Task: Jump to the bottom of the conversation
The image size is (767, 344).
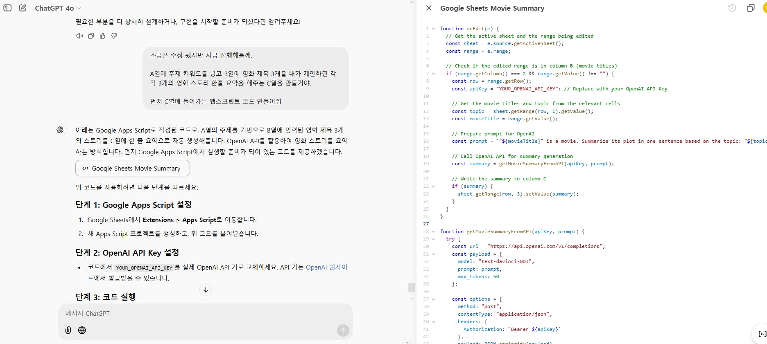Action: point(206,290)
